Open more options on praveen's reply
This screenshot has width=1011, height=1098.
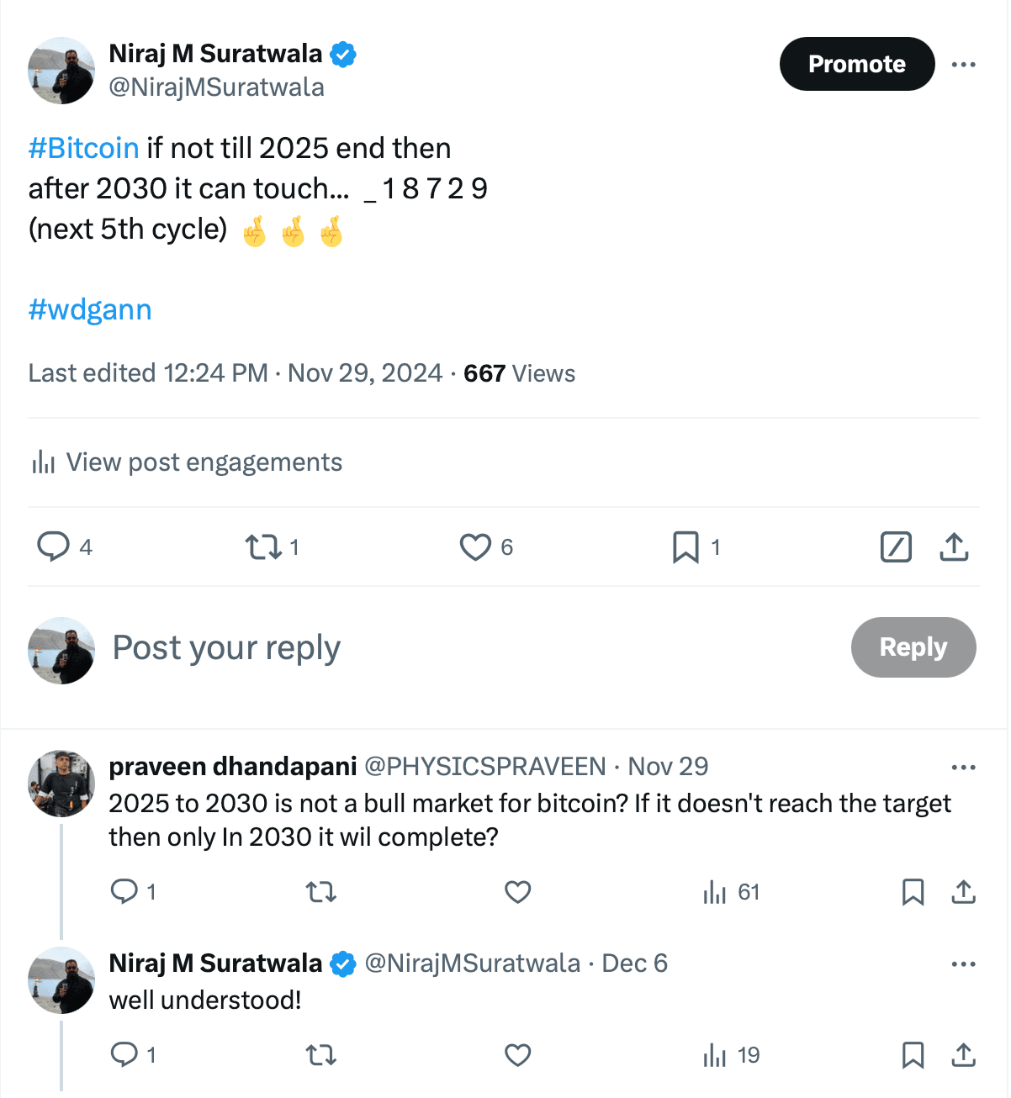964,767
